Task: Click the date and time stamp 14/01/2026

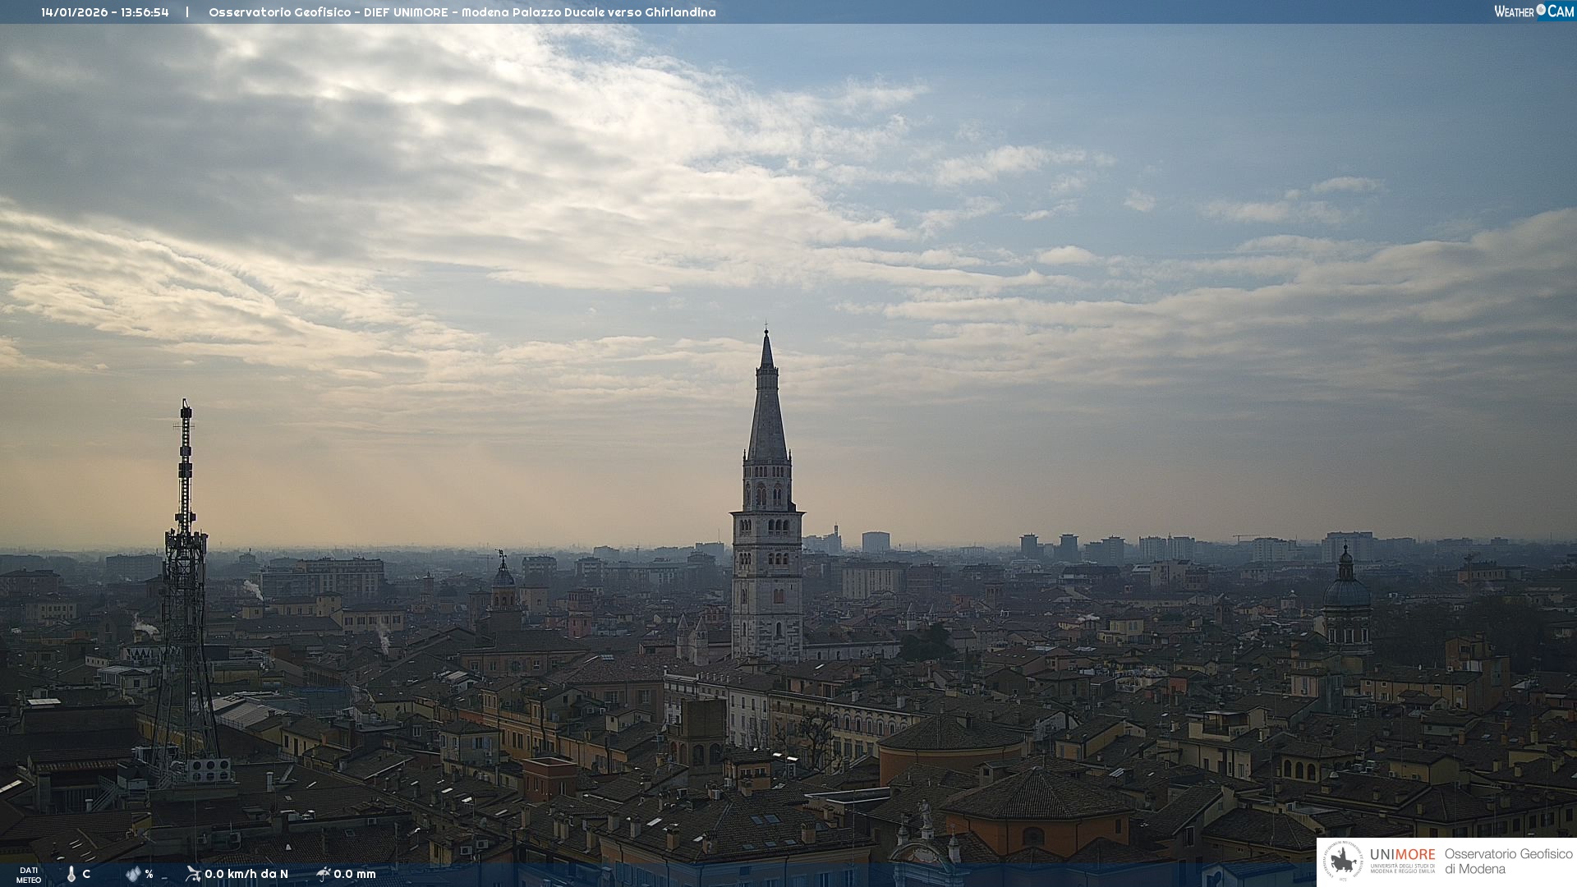Action: (x=105, y=12)
